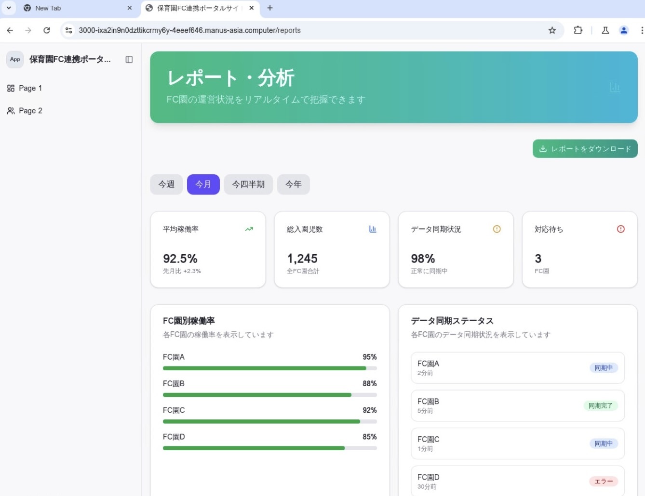
Task: Click the FC園A utilization progress bar
Action: click(x=269, y=368)
